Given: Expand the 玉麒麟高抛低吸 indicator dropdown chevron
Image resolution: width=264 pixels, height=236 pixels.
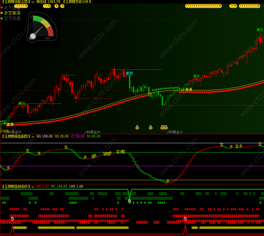Looking at the screenshot, I should point(33,187).
